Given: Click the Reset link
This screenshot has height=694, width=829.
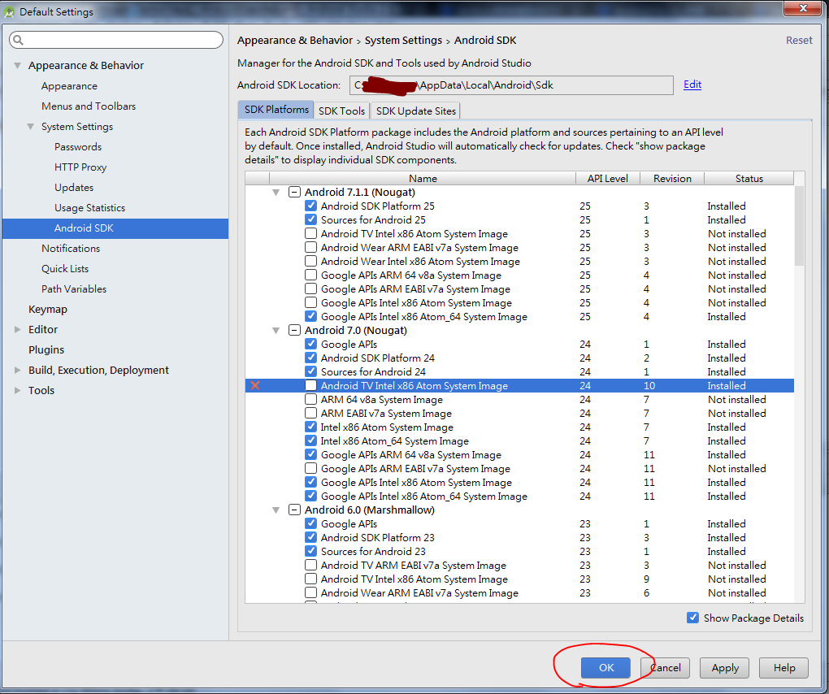Looking at the screenshot, I should (799, 40).
